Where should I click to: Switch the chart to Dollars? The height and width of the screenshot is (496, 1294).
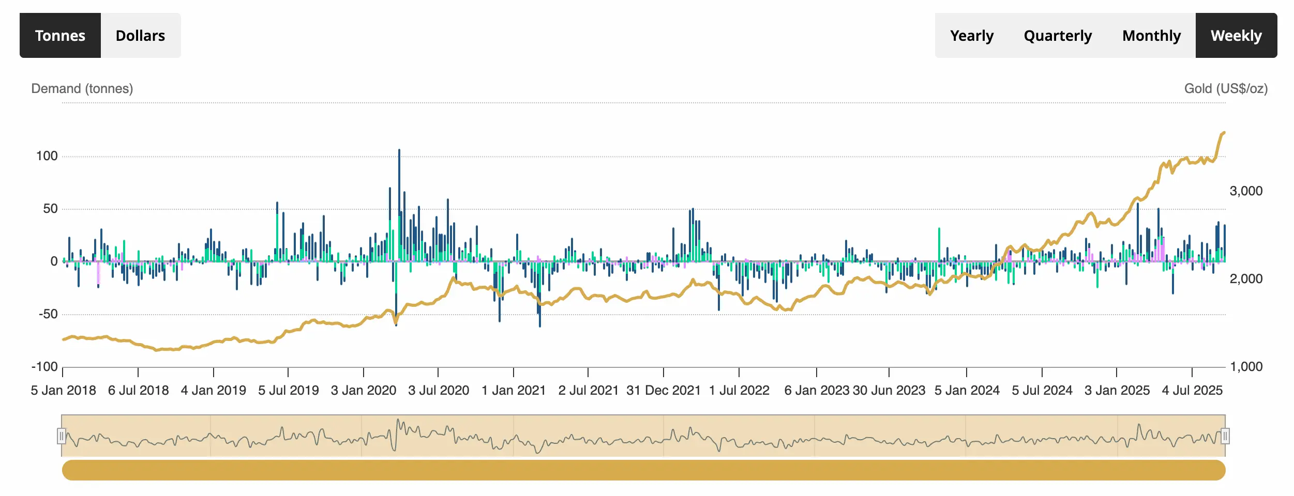(140, 36)
